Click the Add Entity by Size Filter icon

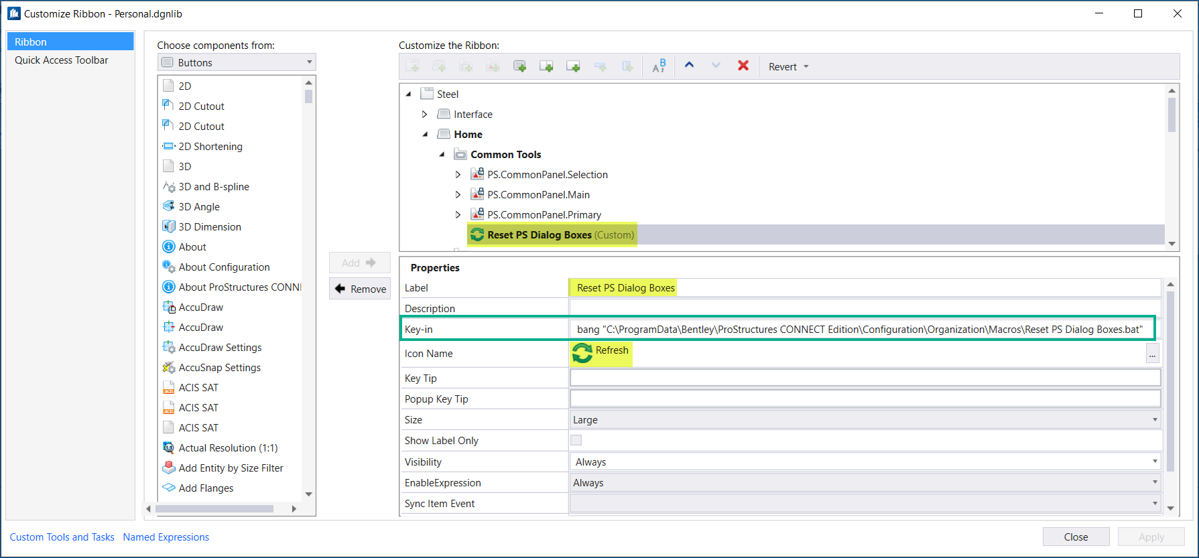click(169, 468)
